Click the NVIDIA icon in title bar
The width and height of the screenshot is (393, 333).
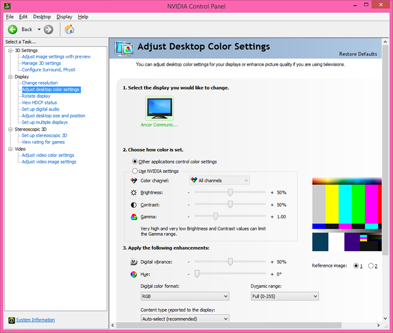pos(7,6)
